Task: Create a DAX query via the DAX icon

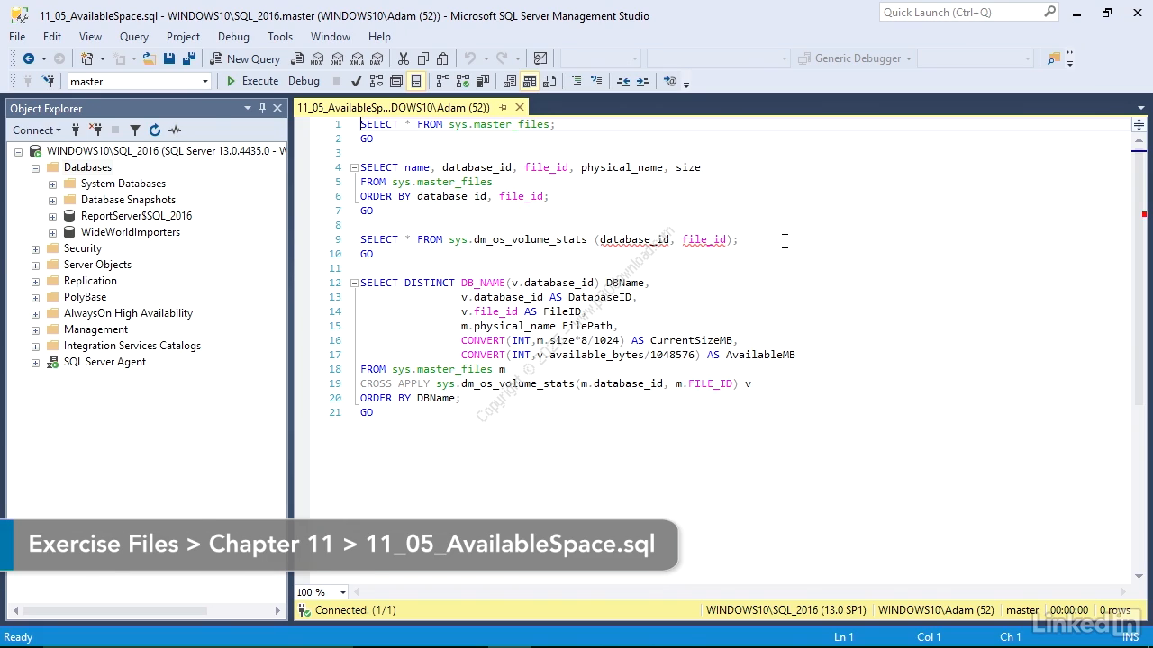Action: [377, 58]
